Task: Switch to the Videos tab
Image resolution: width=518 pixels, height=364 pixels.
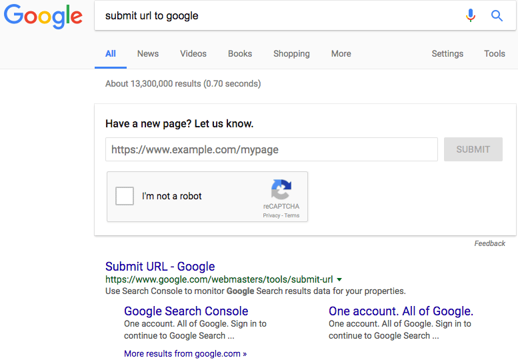Action: tap(193, 54)
